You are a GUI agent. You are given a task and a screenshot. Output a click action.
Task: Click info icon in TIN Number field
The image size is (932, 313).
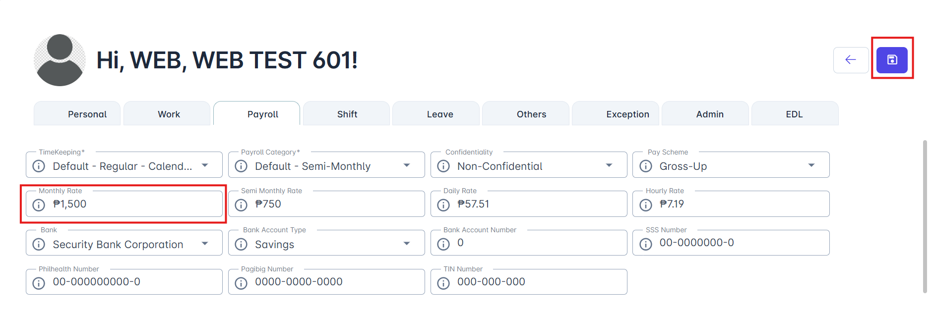[x=443, y=283]
